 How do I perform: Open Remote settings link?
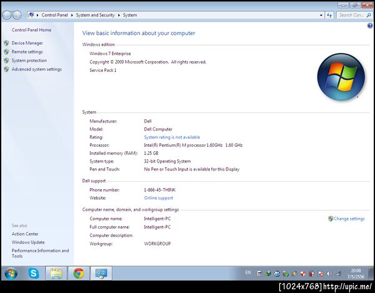coord(27,52)
